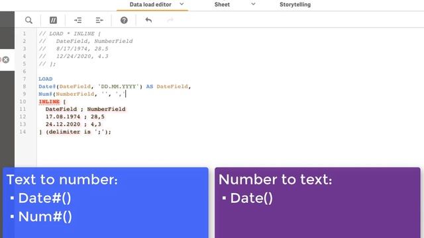Viewport: 424px width, 238px height.
Task: Click the 'Text to number:' heading
Action: (x=62, y=179)
